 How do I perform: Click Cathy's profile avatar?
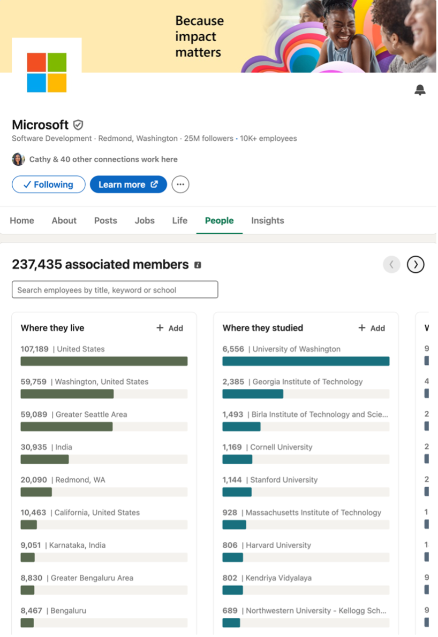point(18,159)
